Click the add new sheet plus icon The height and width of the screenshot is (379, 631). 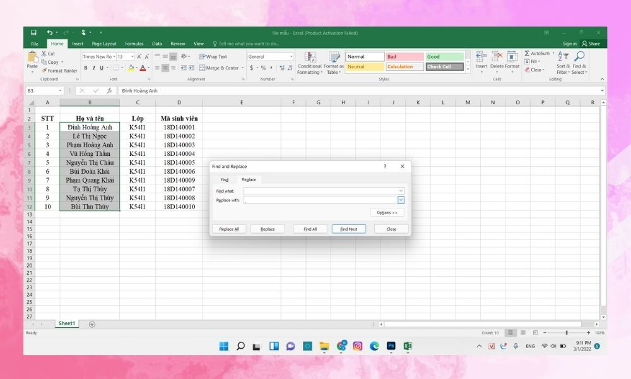[x=92, y=324]
